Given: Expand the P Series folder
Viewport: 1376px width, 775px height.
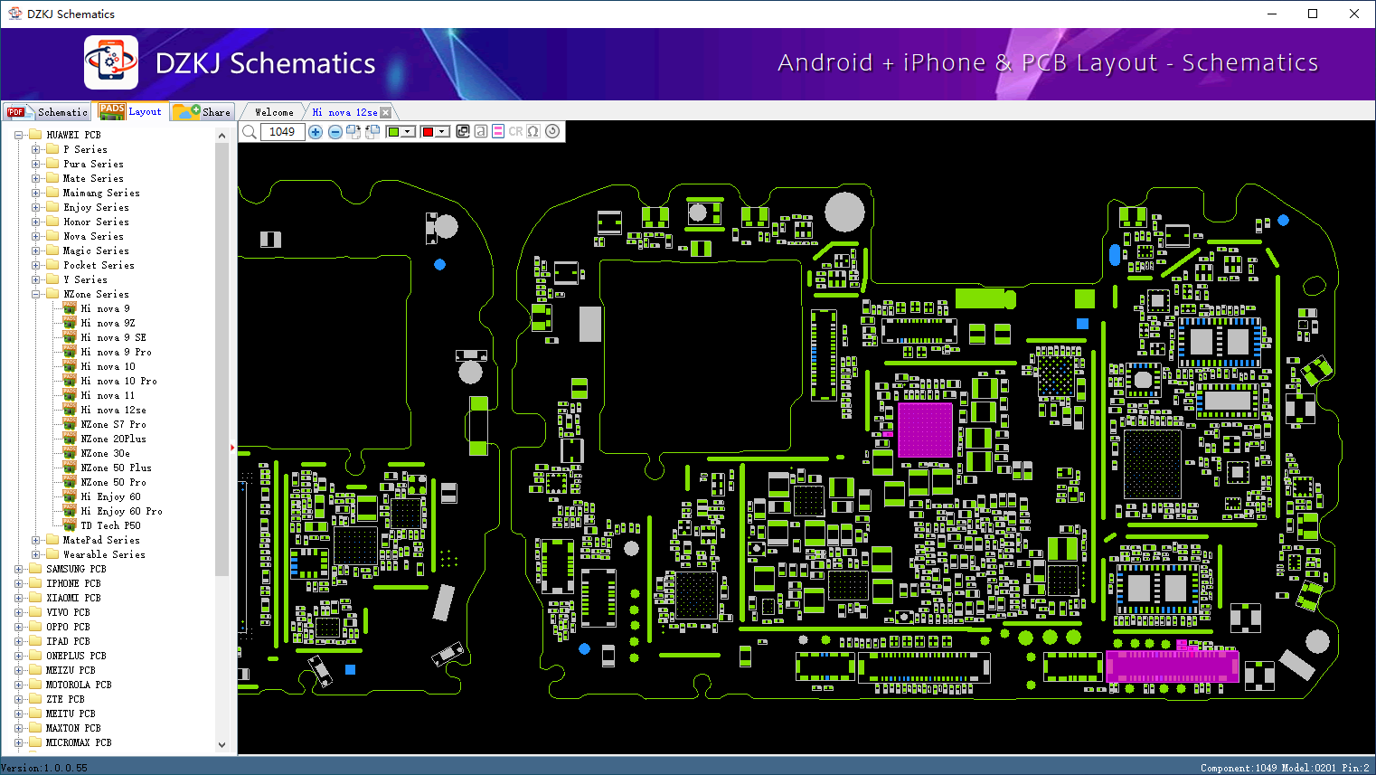Looking at the screenshot, I should tap(35, 149).
